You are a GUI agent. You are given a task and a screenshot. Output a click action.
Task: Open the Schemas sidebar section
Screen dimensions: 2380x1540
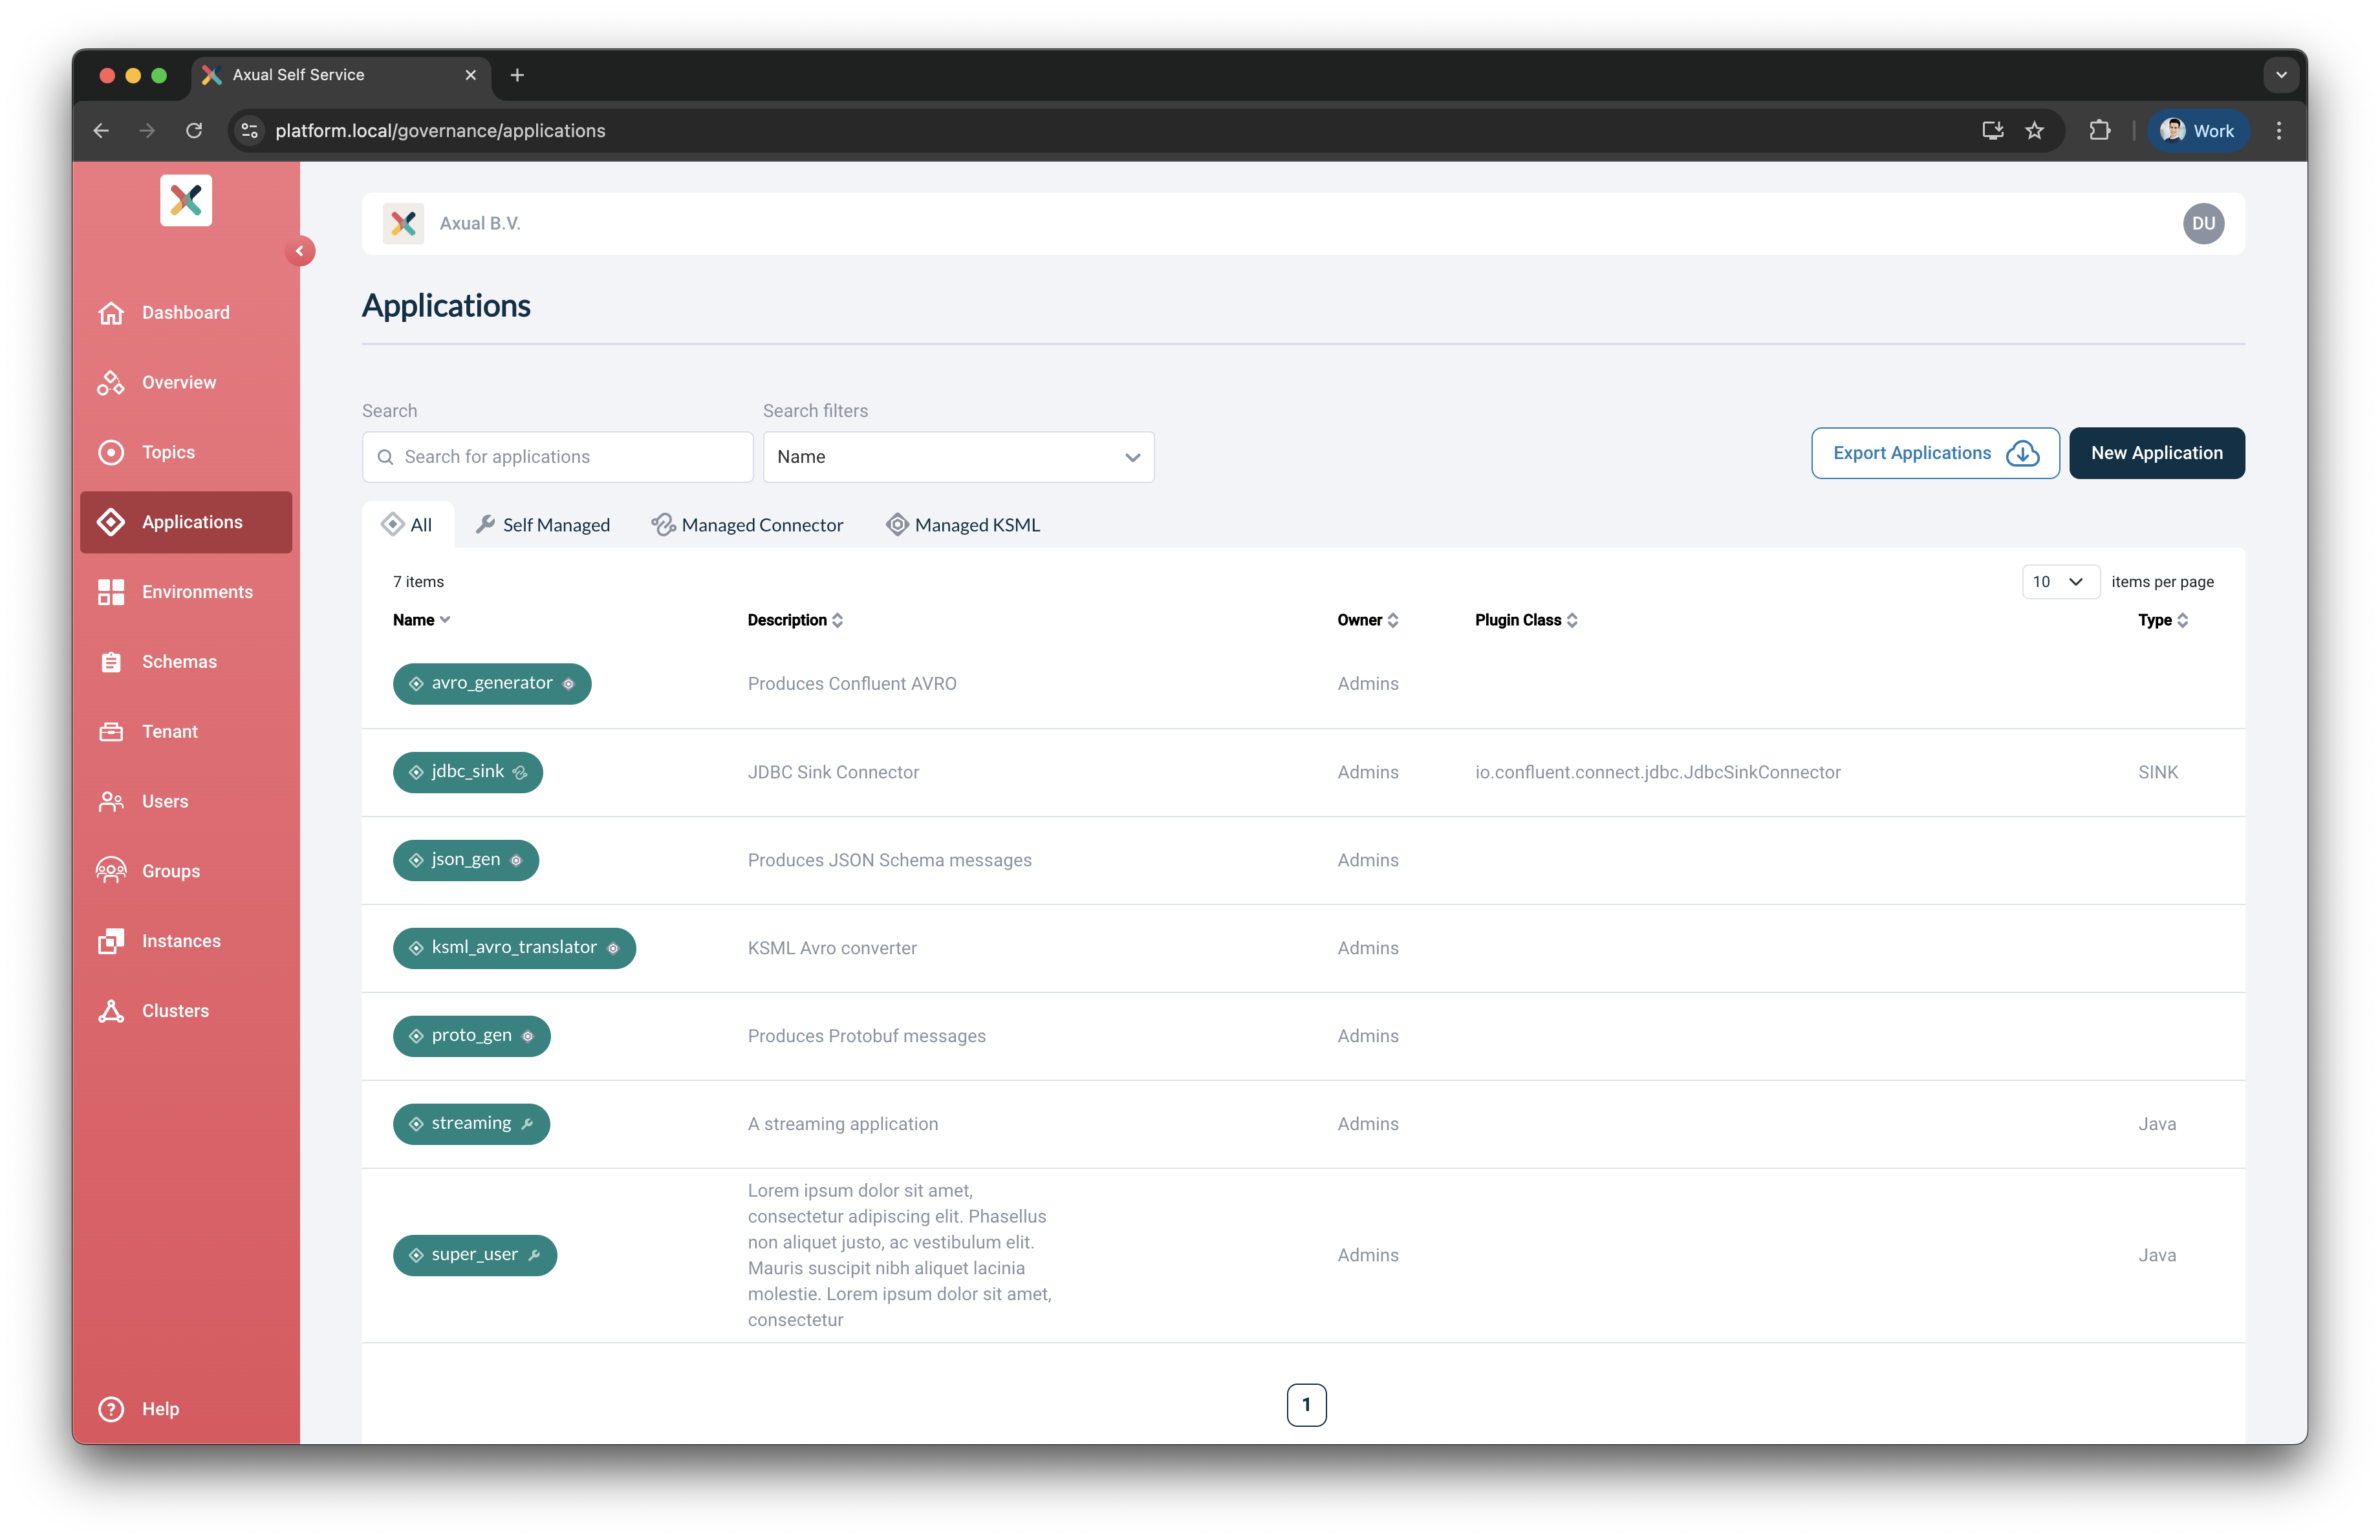[x=178, y=661]
